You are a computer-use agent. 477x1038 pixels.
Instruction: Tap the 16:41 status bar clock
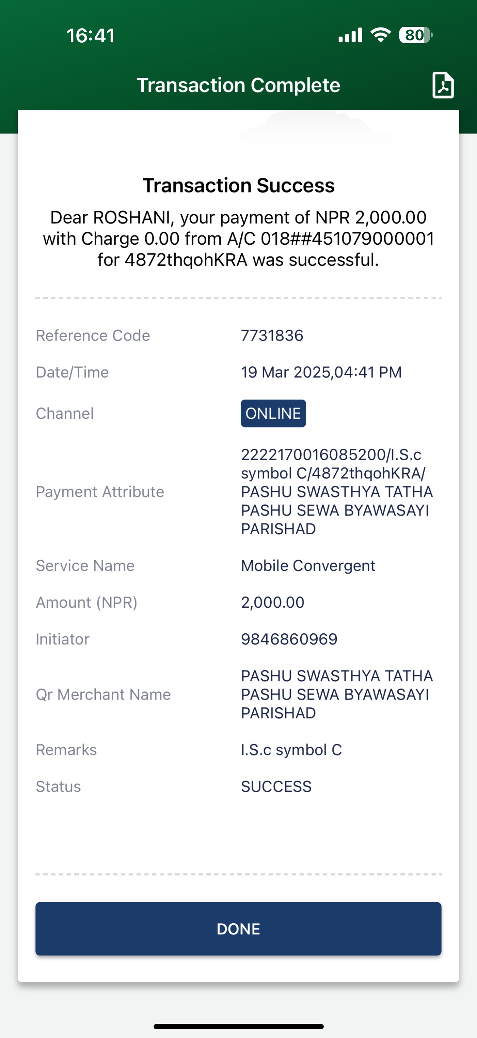pos(91,35)
